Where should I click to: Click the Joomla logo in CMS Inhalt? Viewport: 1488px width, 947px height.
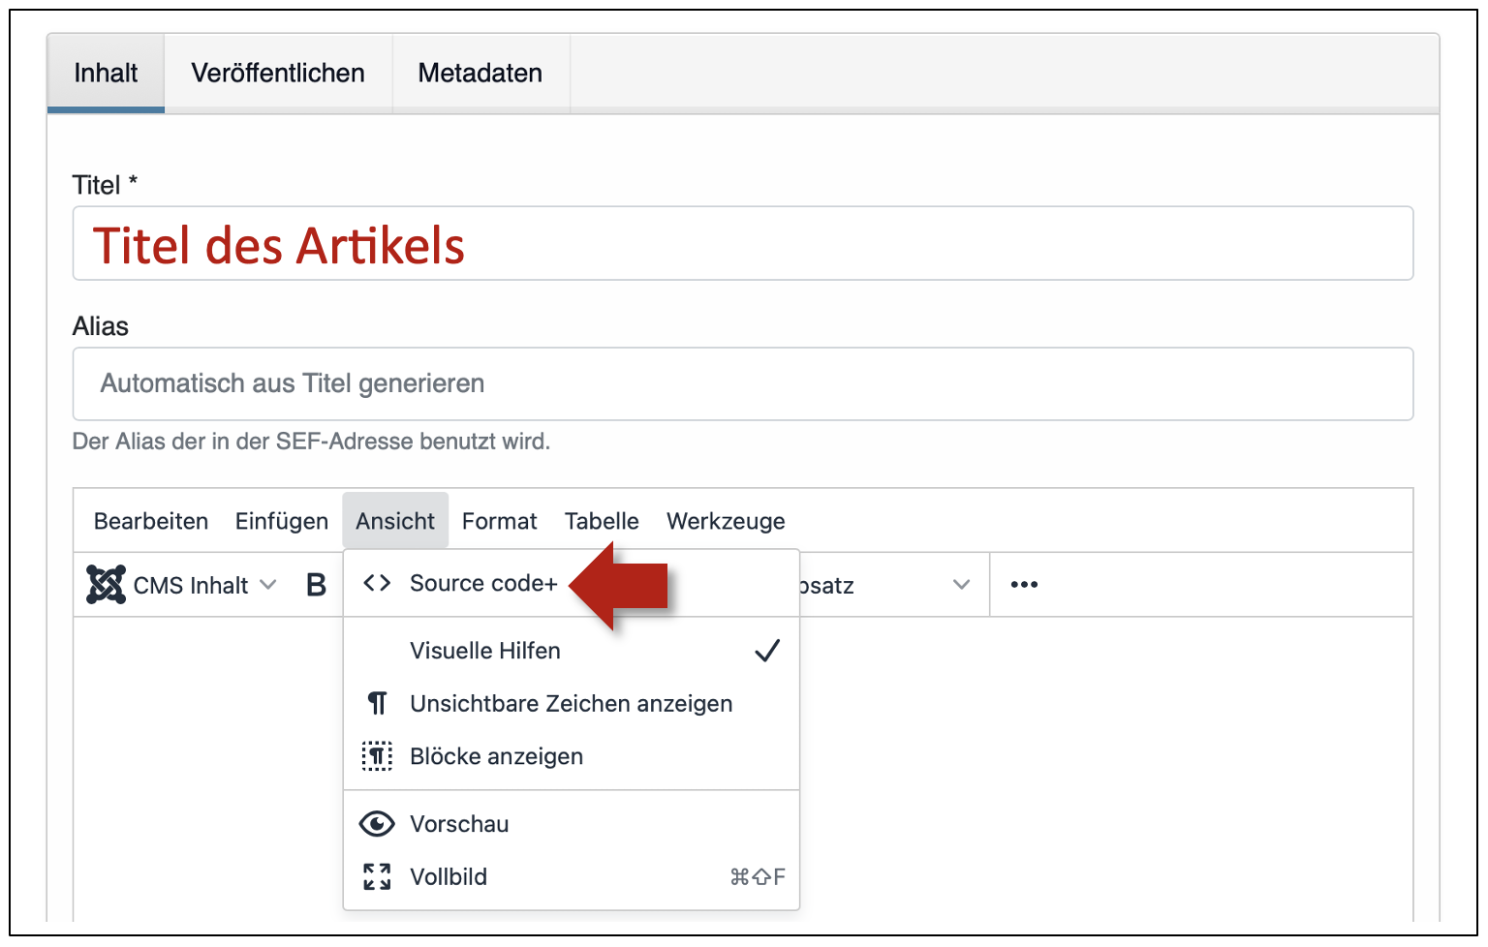tap(106, 585)
